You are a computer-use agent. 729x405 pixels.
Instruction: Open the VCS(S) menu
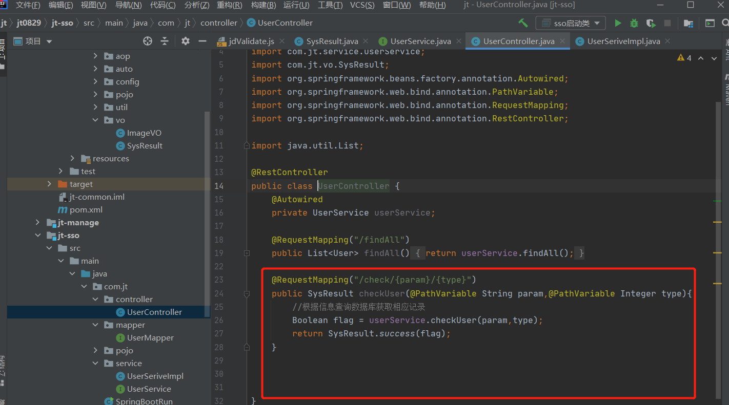click(363, 5)
